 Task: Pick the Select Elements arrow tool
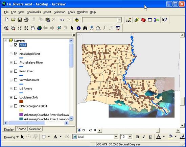[72, 28]
